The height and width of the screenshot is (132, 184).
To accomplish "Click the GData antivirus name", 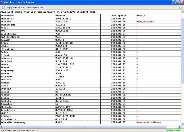I will (x=4, y=64).
